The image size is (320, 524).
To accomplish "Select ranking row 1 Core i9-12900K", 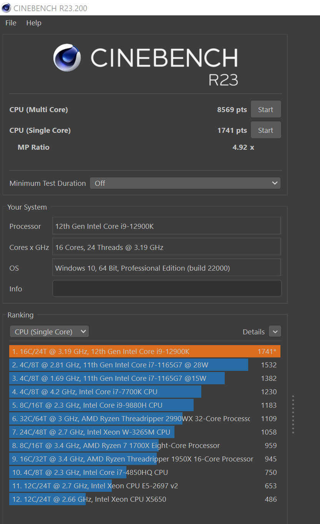I will tap(145, 351).
